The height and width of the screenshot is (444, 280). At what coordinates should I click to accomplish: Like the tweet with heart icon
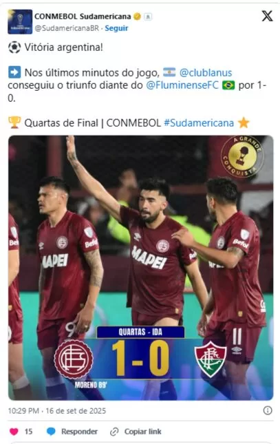pos(14,432)
